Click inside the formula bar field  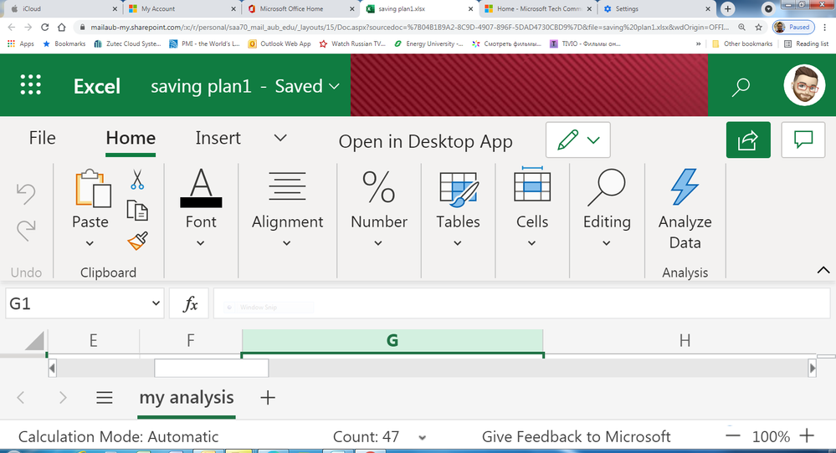click(521, 303)
